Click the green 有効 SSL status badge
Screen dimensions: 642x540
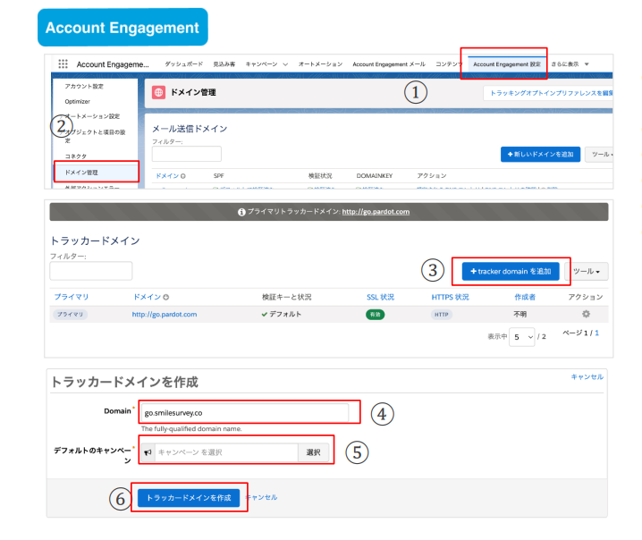click(x=375, y=315)
